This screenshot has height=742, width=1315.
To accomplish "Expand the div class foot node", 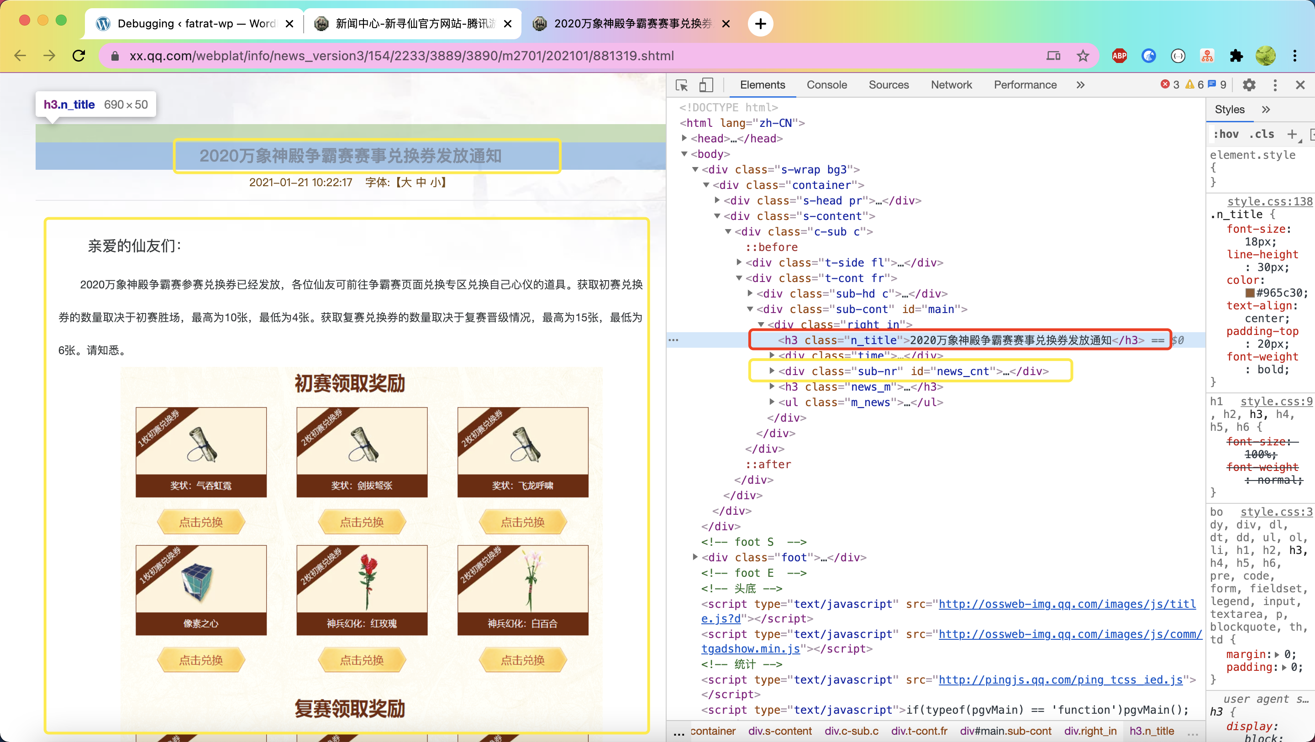I will (x=695, y=557).
